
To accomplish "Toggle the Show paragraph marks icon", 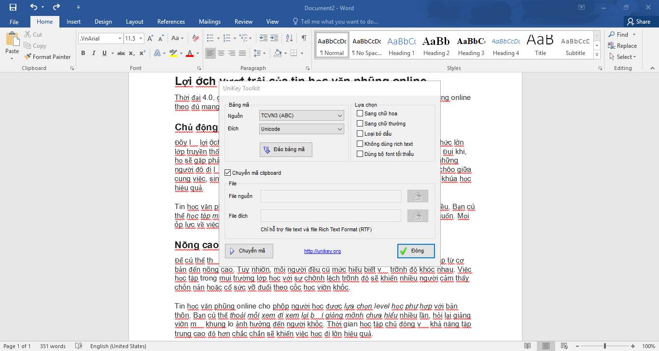I will coord(304,38).
